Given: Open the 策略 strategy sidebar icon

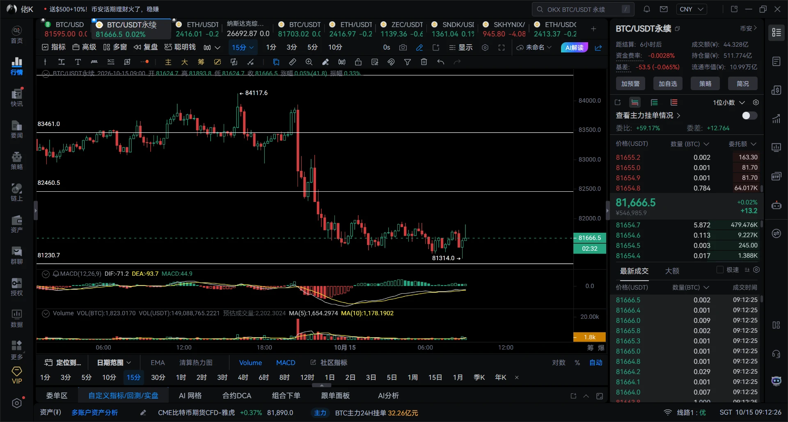Looking at the screenshot, I should (17, 160).
